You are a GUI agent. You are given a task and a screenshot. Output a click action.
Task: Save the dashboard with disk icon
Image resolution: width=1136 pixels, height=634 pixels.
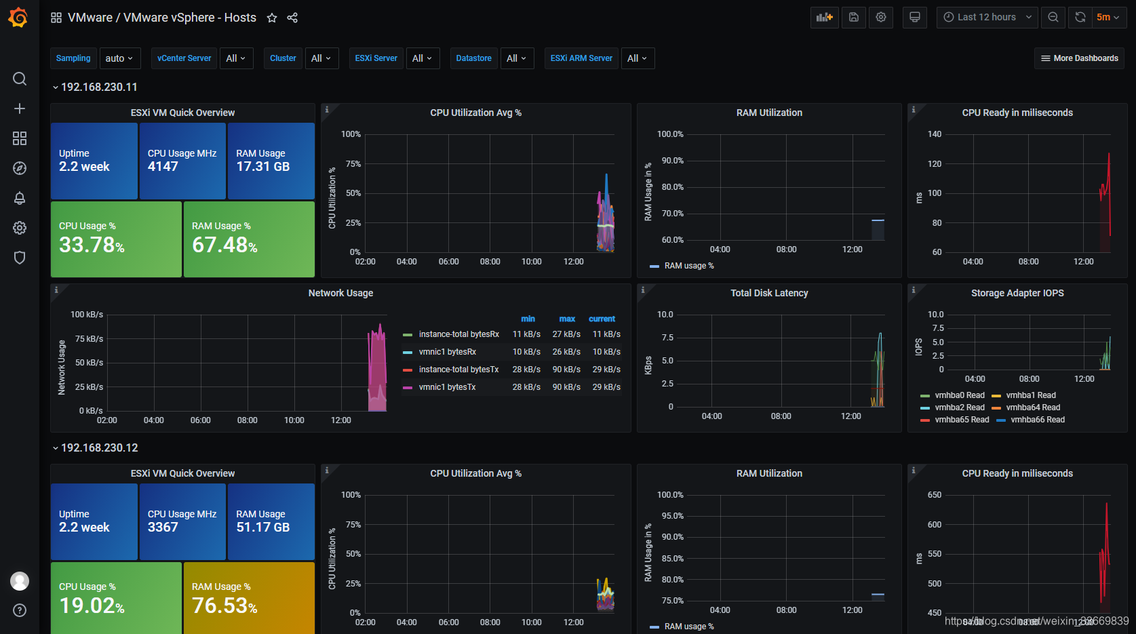854,18
